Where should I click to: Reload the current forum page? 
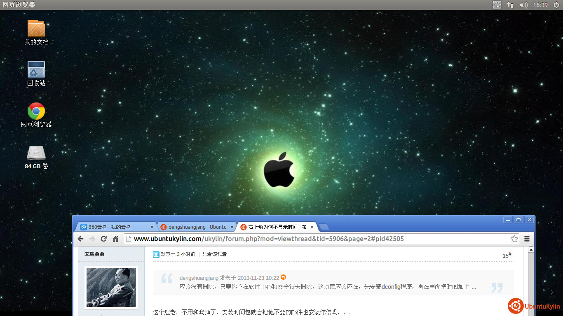[x=104, y=239]
